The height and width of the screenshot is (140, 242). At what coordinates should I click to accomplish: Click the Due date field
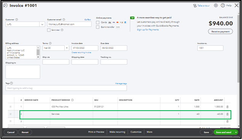coord(114,48)
